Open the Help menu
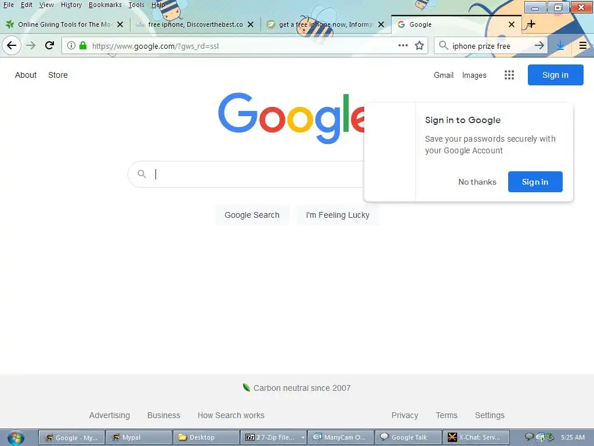 click(x=158, y=5)
